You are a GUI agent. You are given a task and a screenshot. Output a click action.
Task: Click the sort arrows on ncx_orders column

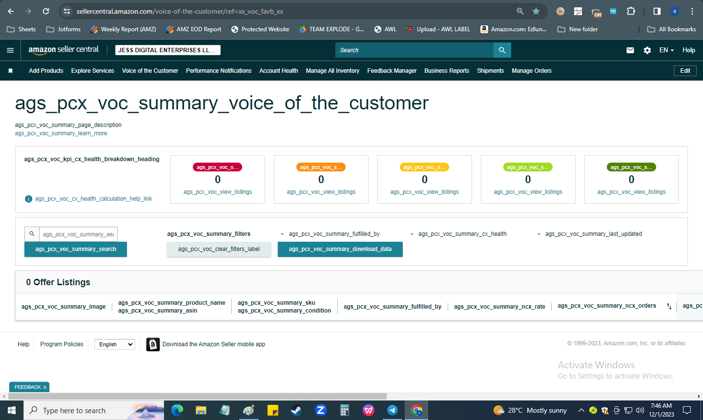pos(669,306)
